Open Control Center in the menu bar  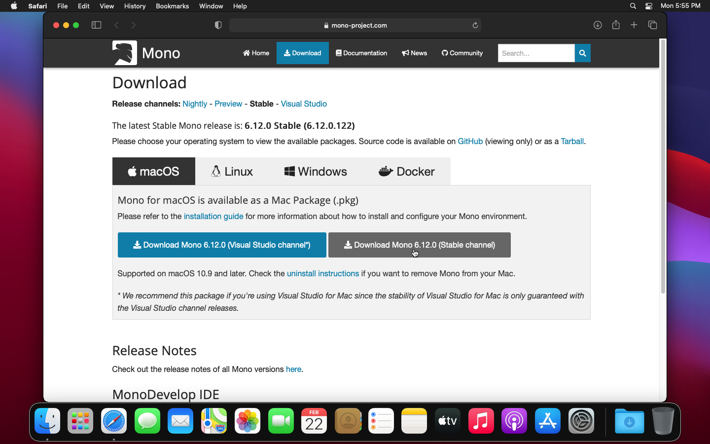[649, 6]
